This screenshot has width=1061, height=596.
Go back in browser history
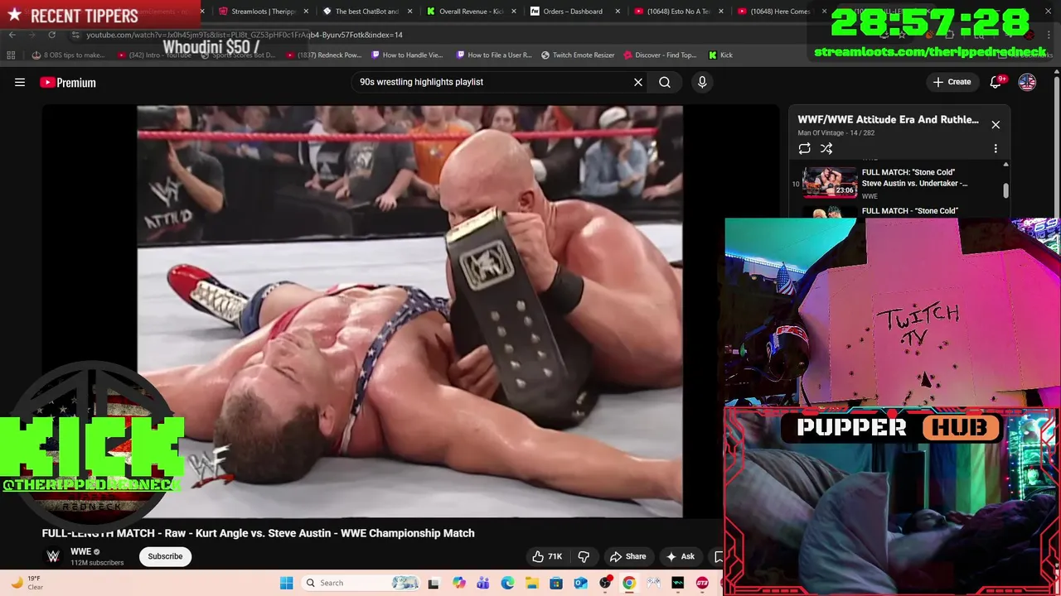12,35
